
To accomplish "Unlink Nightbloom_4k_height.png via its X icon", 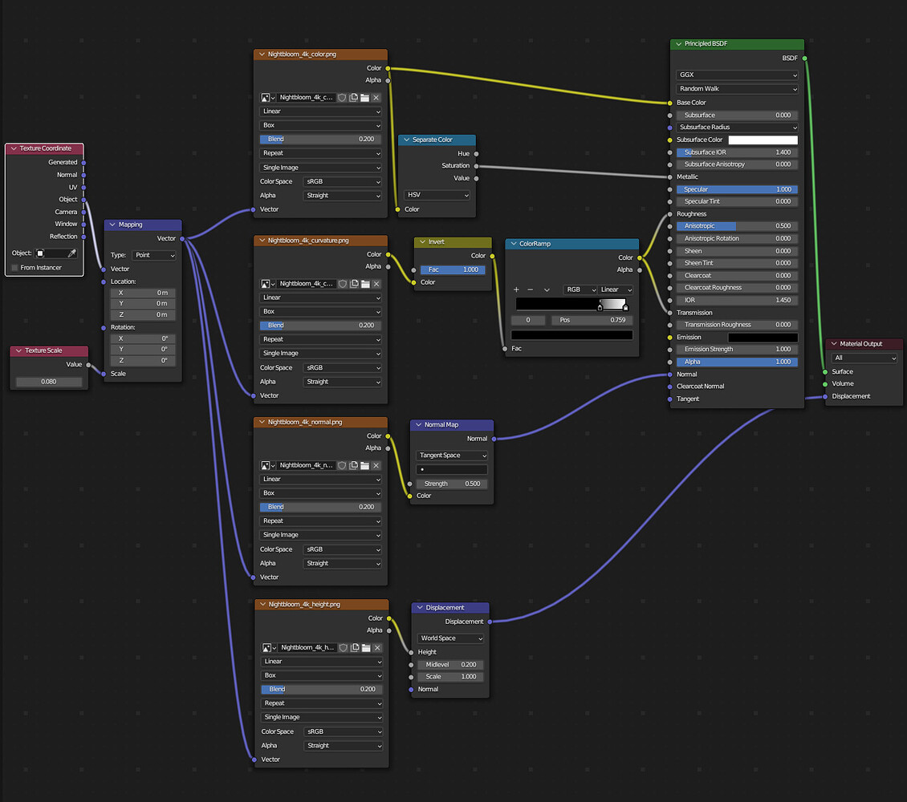I will point(376,647).
